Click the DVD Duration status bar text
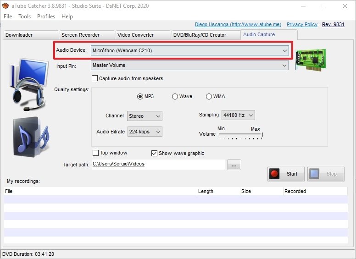The width and height of the screenshot is (356, 259). coord(28,254)
